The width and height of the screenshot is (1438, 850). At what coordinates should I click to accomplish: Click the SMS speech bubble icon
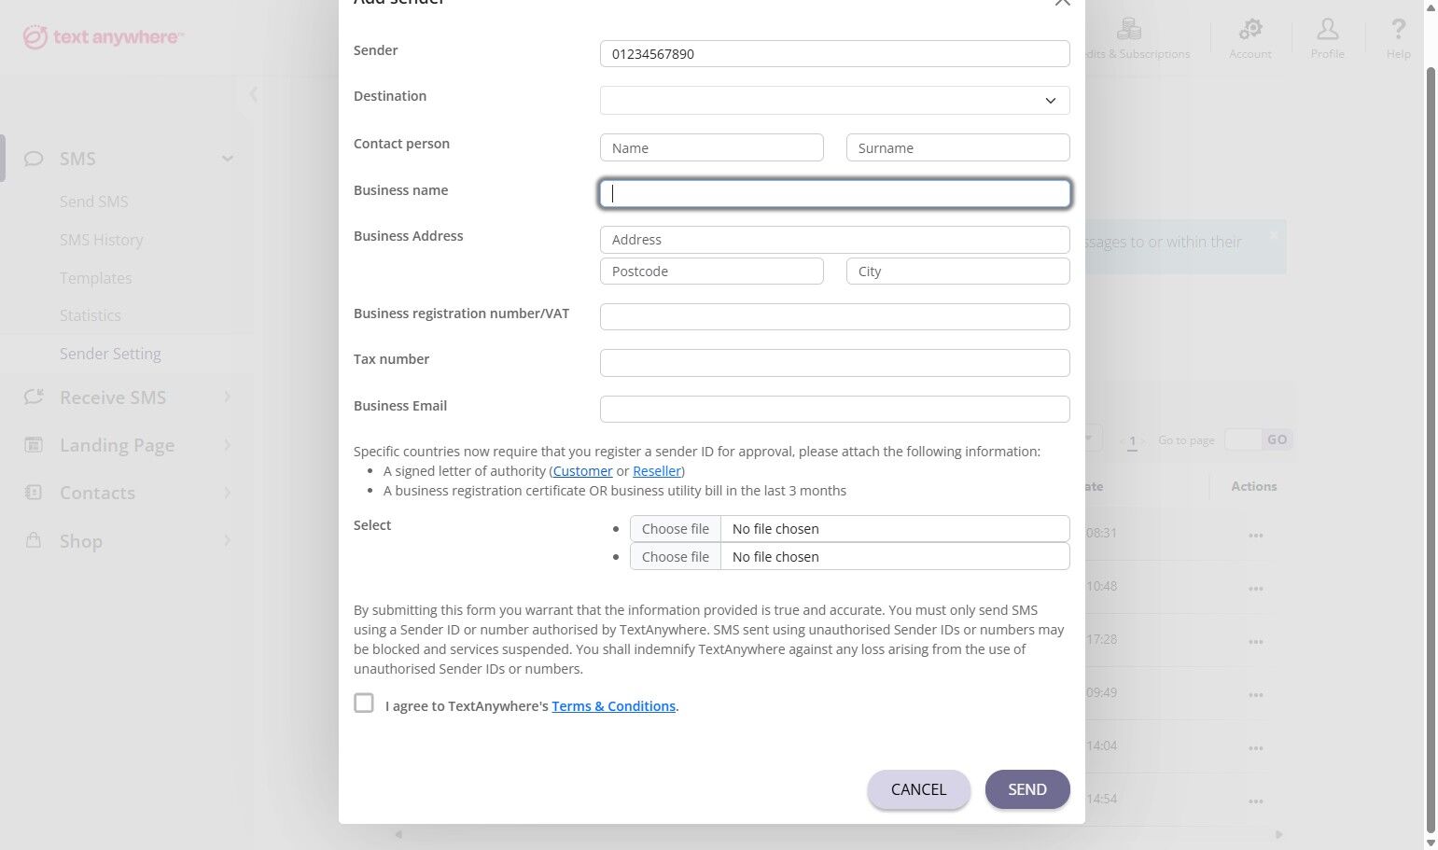(x=34, y=159)
